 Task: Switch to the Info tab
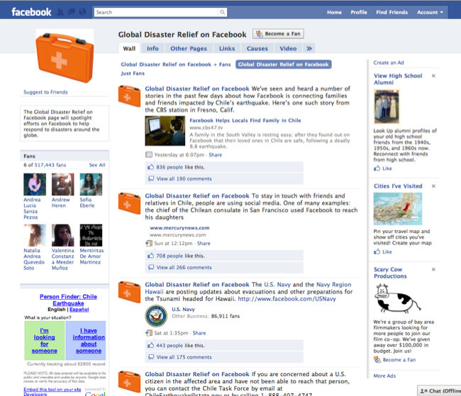point(152,49)
